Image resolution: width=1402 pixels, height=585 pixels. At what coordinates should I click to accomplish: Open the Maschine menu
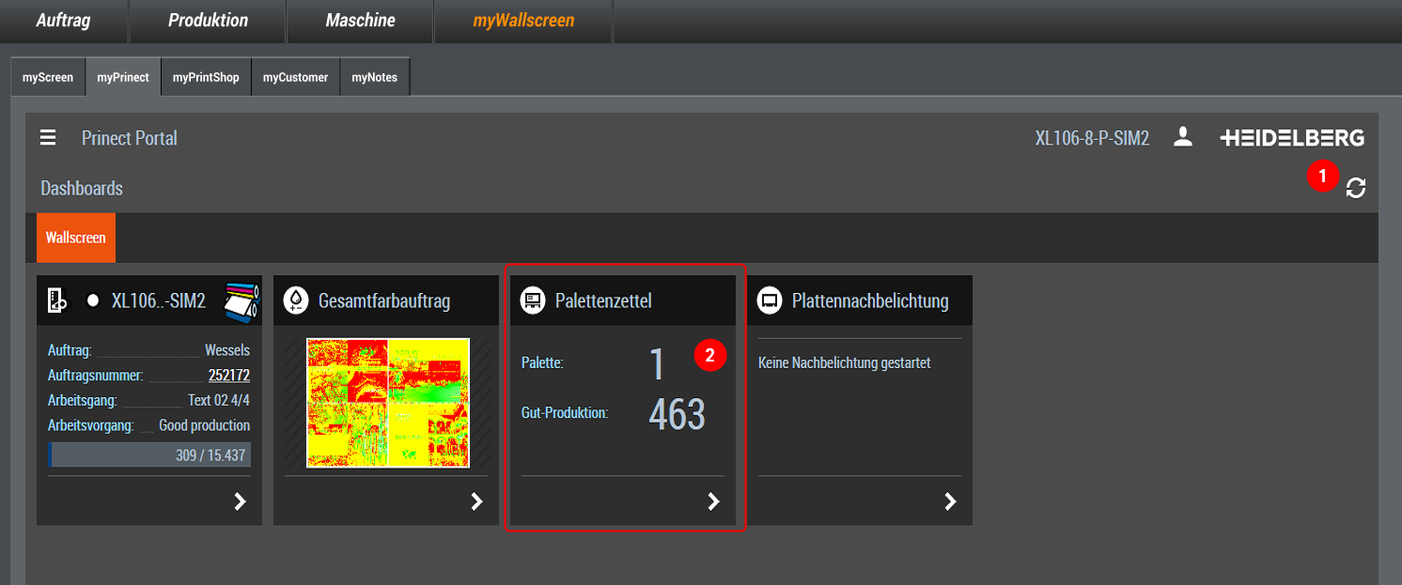[360, 21]
